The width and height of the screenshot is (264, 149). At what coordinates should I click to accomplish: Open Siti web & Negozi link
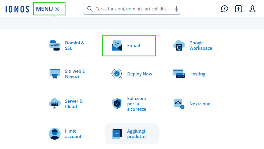[75, 74]
